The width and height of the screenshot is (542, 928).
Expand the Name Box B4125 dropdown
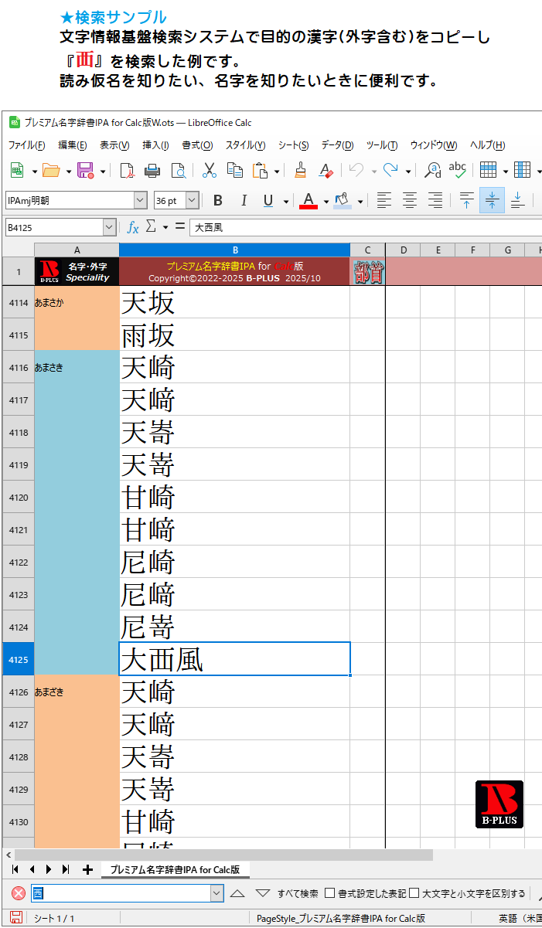pyautogui.click(x=109, y=227)
